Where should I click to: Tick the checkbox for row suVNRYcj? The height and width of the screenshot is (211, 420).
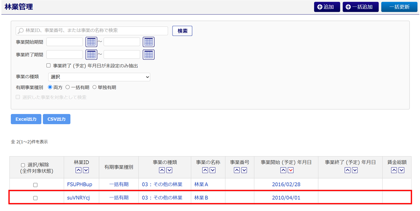[35, 198]
